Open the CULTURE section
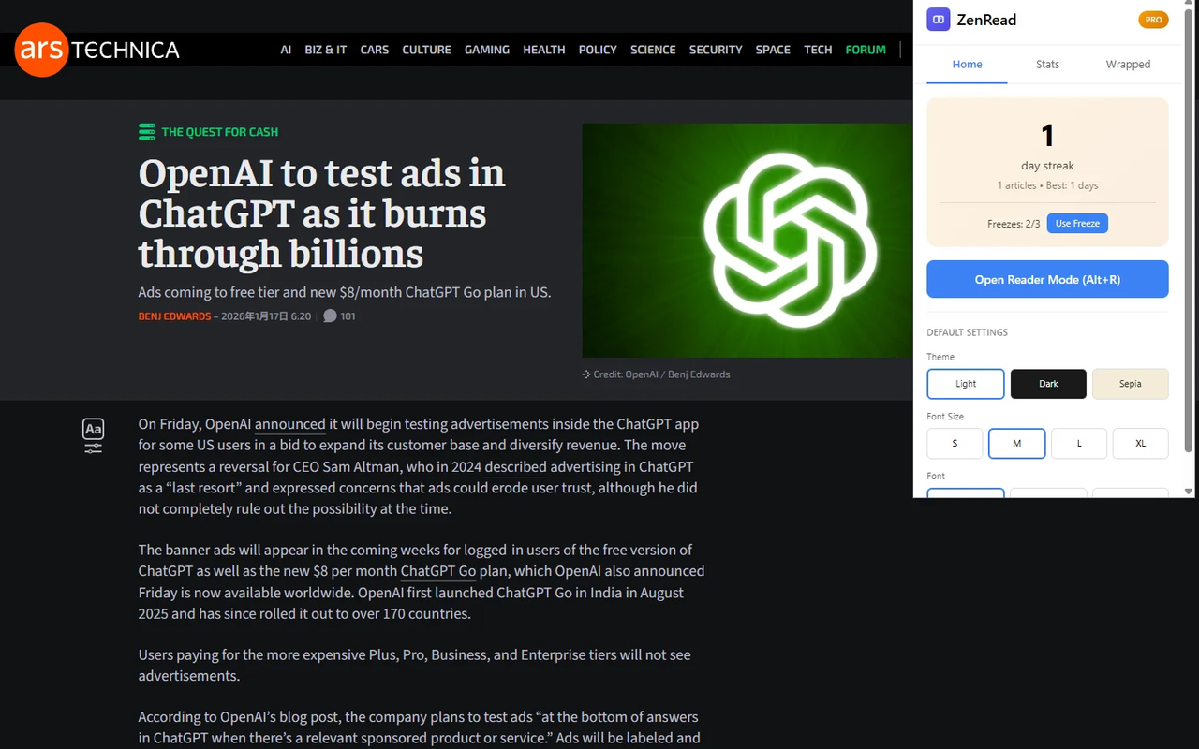Viewport: 1199px width, 749px height. click(x=426, y=50)
